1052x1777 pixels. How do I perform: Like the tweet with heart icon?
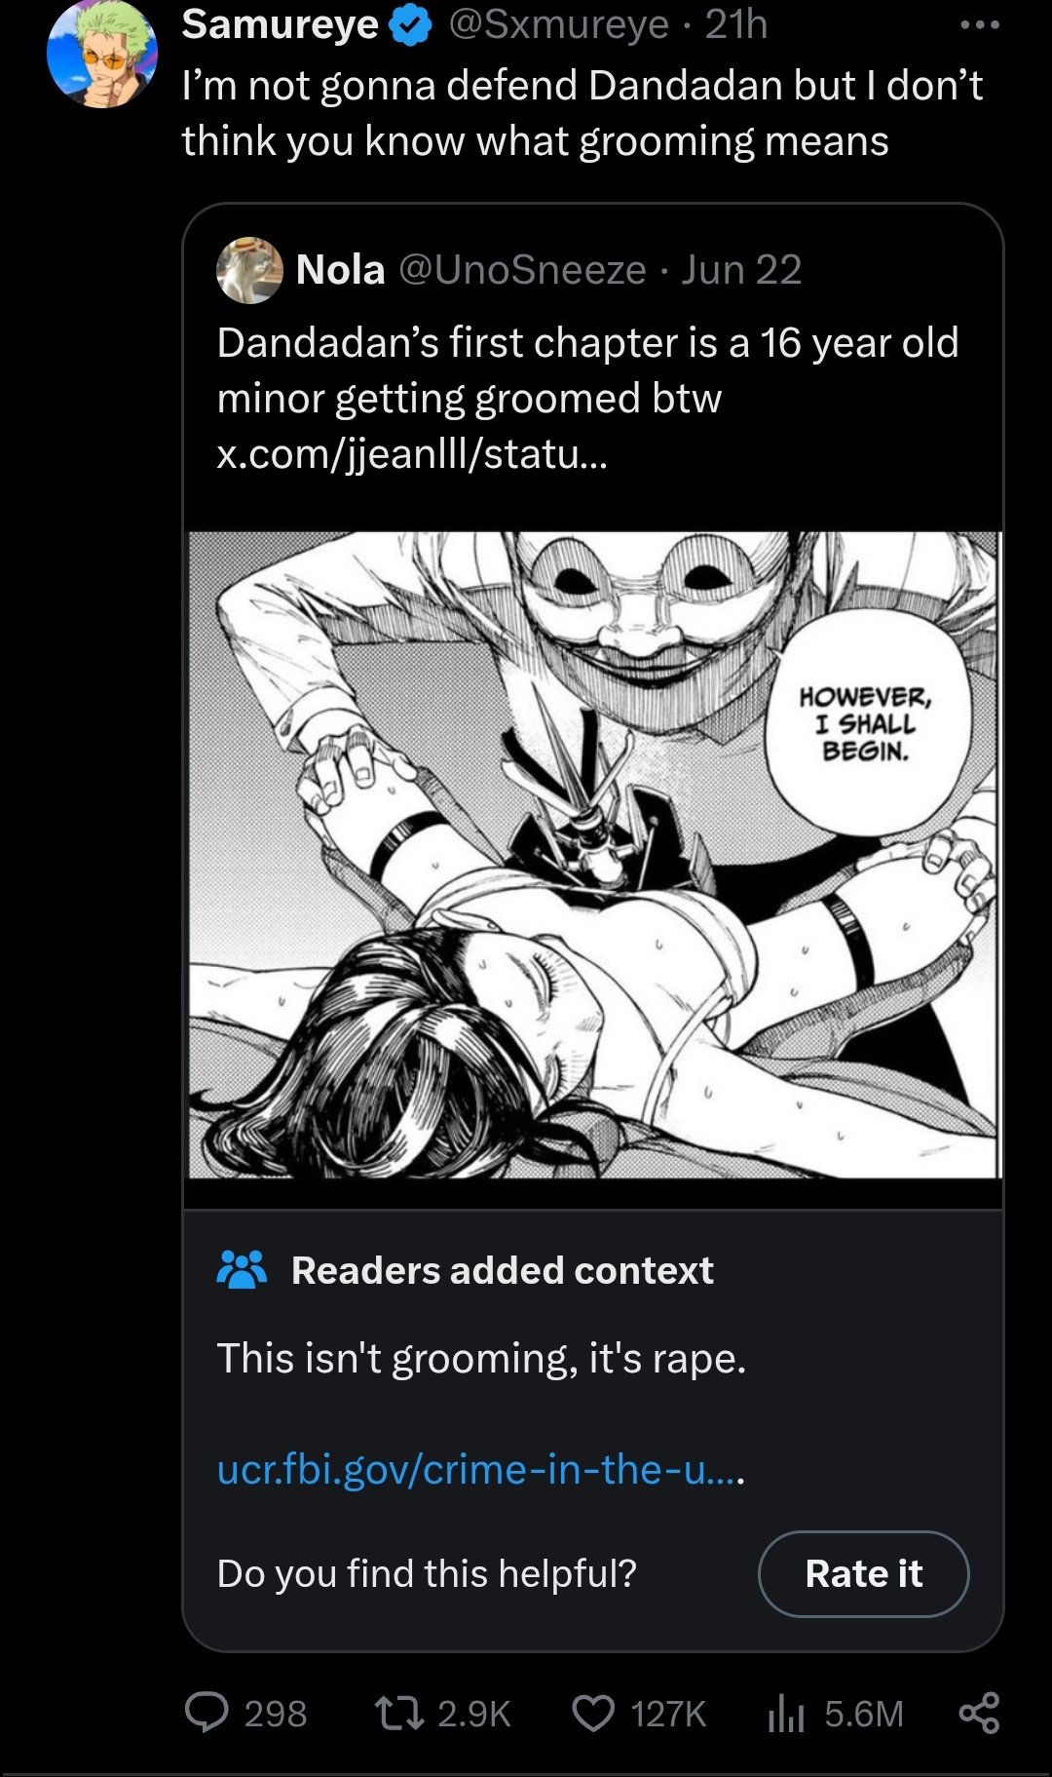(x=592, y=1713)
